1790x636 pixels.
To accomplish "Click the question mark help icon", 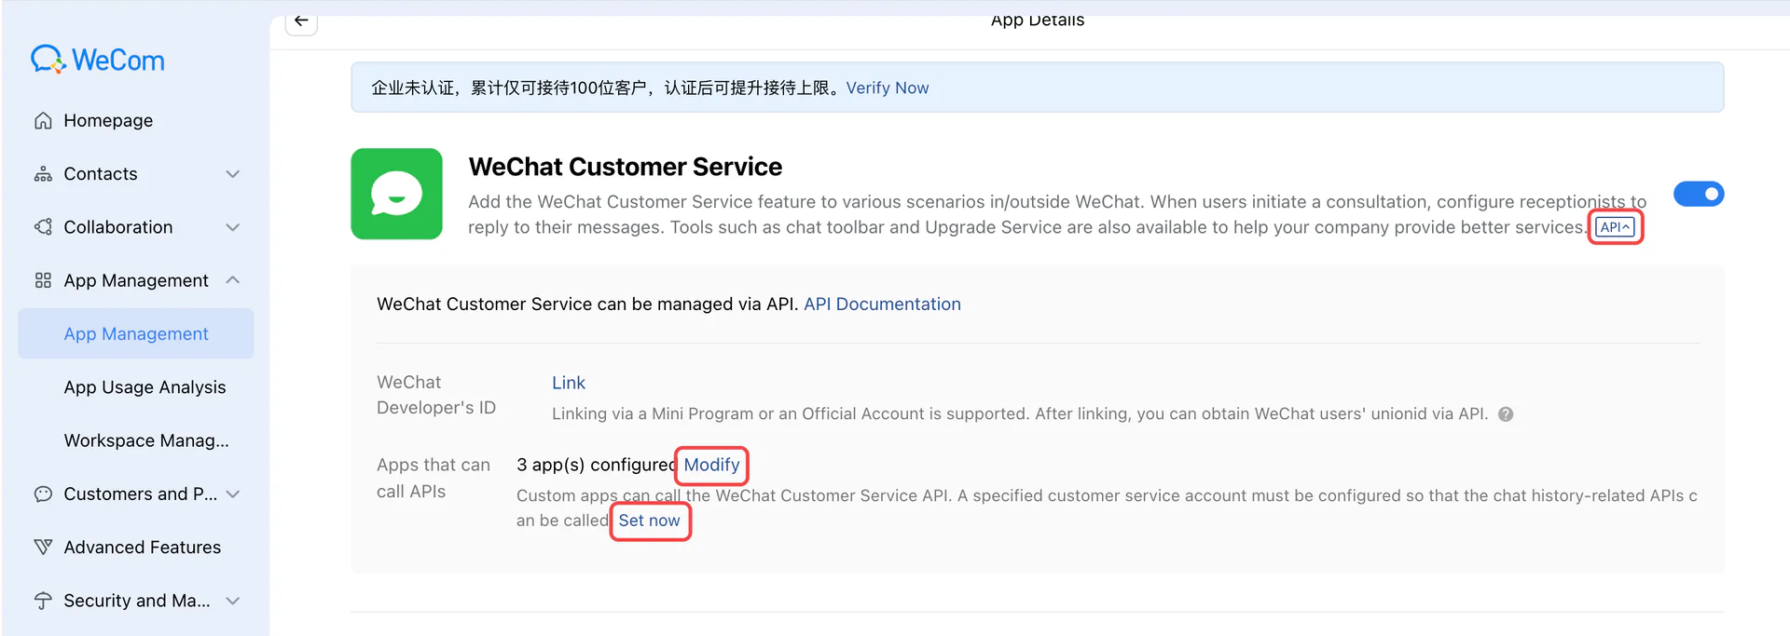I will tap(1506, 414).
